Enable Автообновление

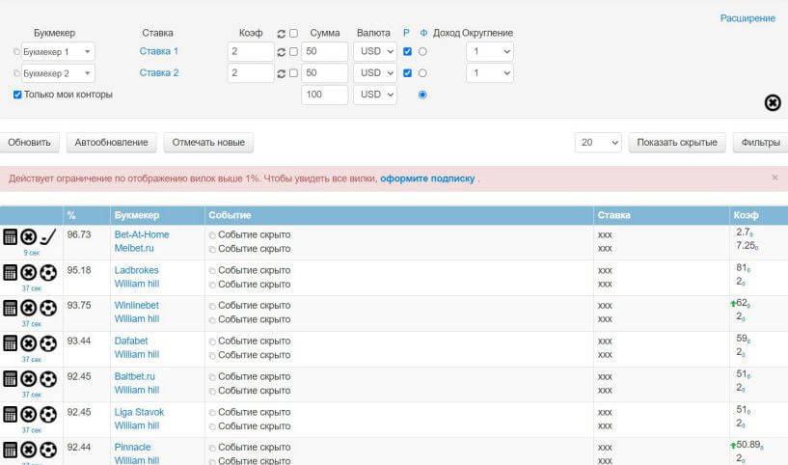point(112,142)
